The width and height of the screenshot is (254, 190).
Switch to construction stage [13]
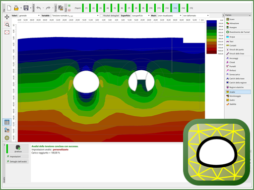(175, 8)
